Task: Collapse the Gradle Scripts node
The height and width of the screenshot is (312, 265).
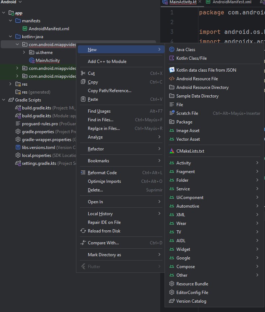Action: [x=4, y=100]
